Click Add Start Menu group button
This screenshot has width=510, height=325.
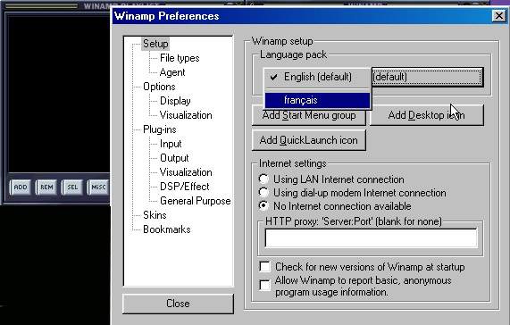pos(309,115)
